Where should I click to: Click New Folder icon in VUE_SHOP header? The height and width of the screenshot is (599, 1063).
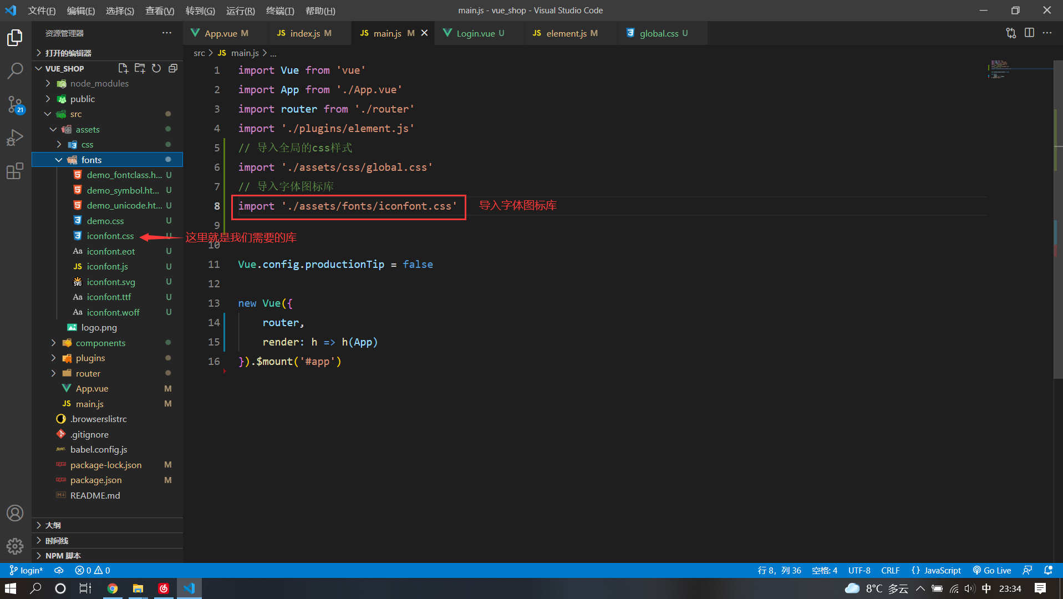[140, 68]
